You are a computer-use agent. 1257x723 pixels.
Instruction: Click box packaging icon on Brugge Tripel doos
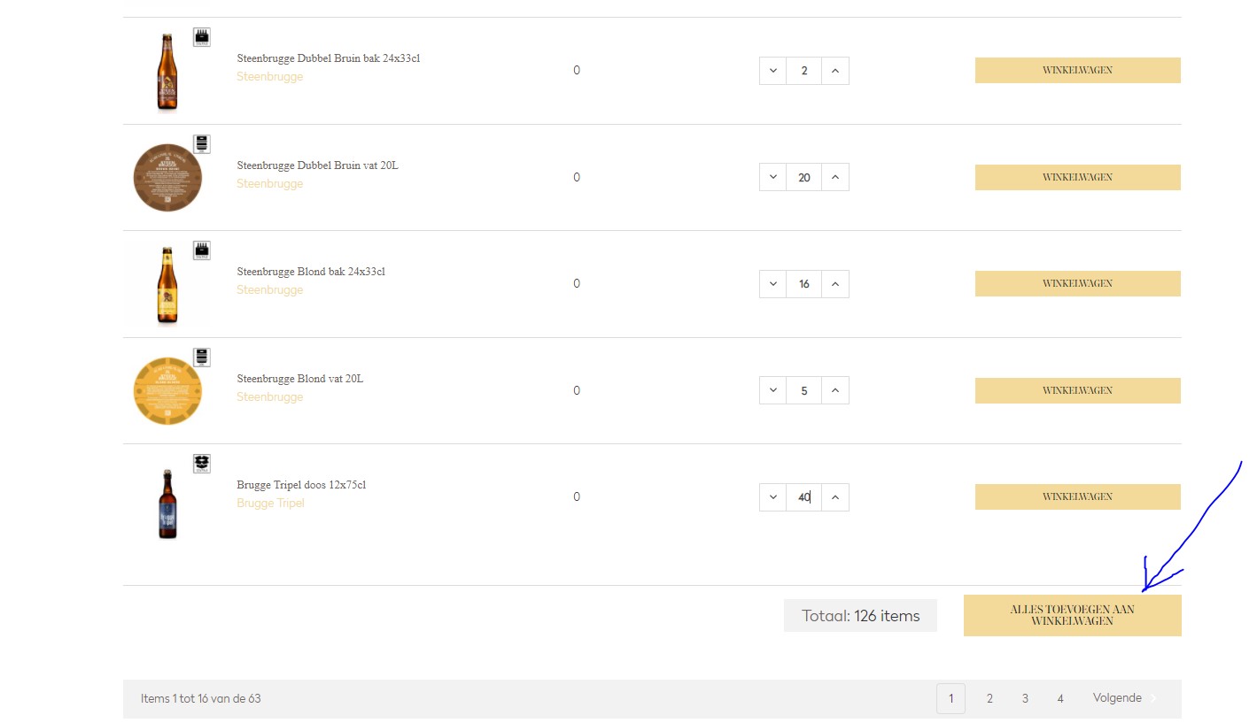(202, 464)
